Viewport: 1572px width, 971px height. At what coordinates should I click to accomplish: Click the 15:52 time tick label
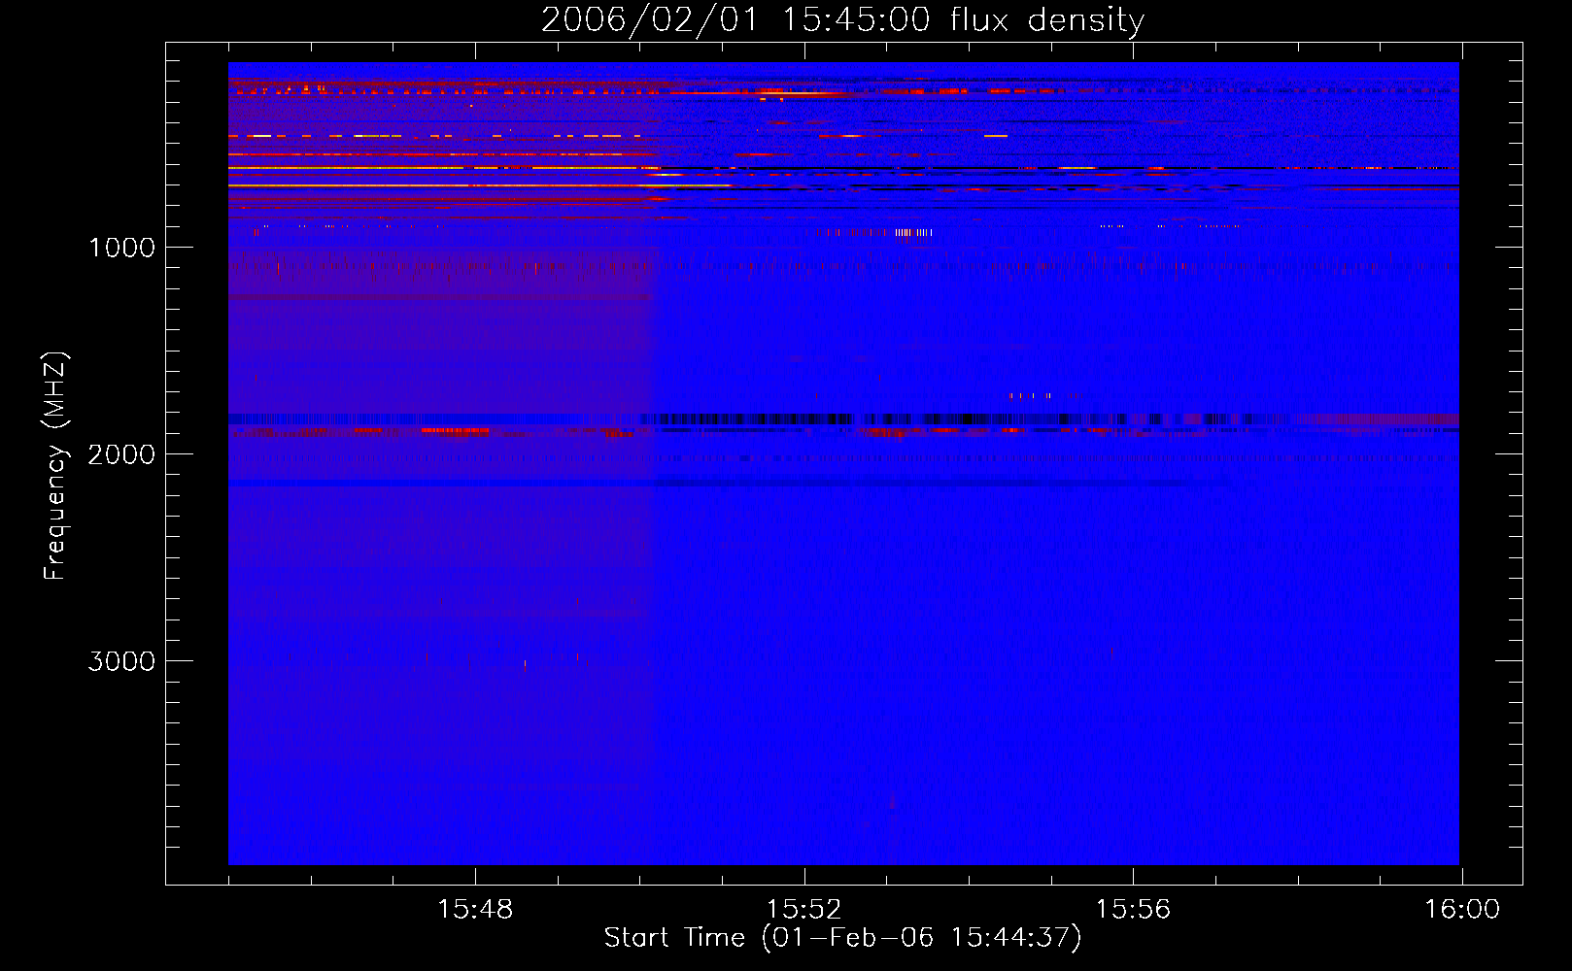coord(804,910)
